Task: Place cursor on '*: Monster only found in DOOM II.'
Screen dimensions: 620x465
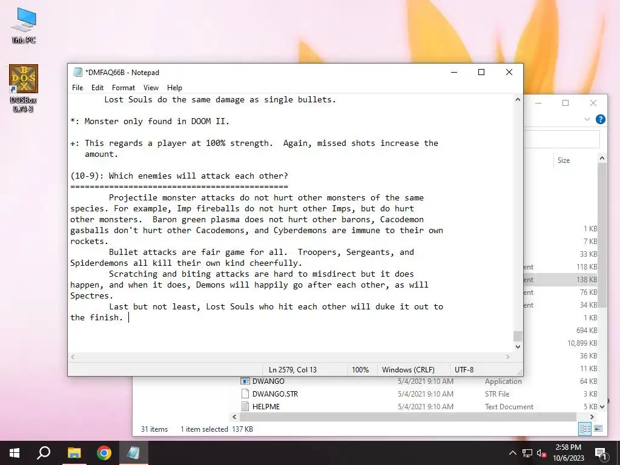Action: [150, 121]
